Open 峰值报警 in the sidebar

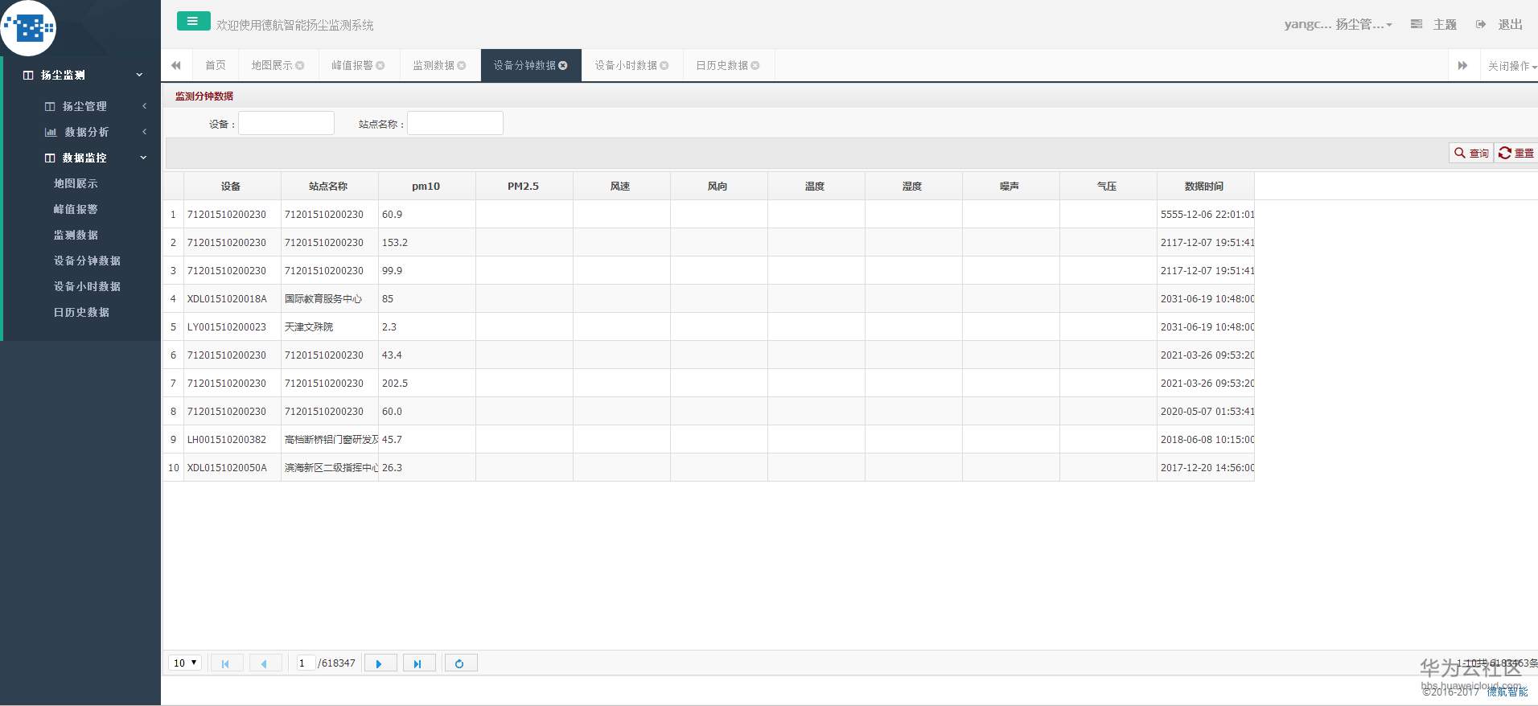(x=76, y=209)
